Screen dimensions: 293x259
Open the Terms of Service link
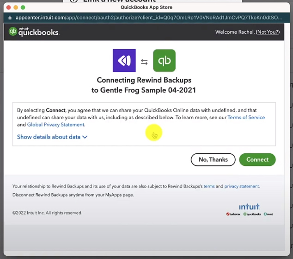[x=246, y=117]
